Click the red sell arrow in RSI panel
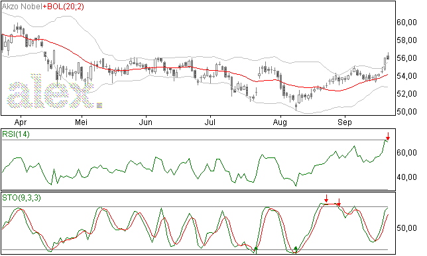 point(388,136)
